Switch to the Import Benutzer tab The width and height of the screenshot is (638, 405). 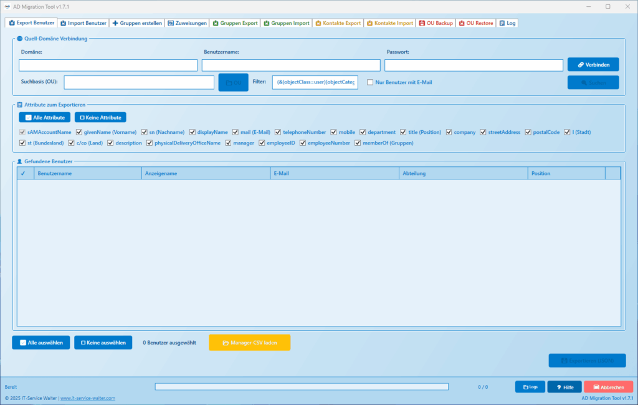pyautogui.click(x=85, y=22)
